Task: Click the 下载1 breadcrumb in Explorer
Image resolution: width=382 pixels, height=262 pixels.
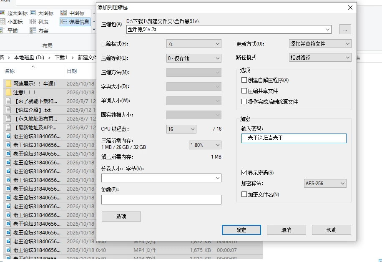Action: coord(60,58)
